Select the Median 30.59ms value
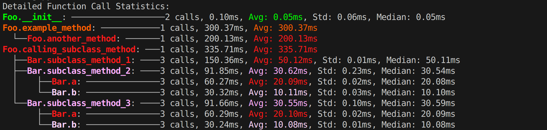This screenshot has height=130, width=547. [x=438, y=103]
